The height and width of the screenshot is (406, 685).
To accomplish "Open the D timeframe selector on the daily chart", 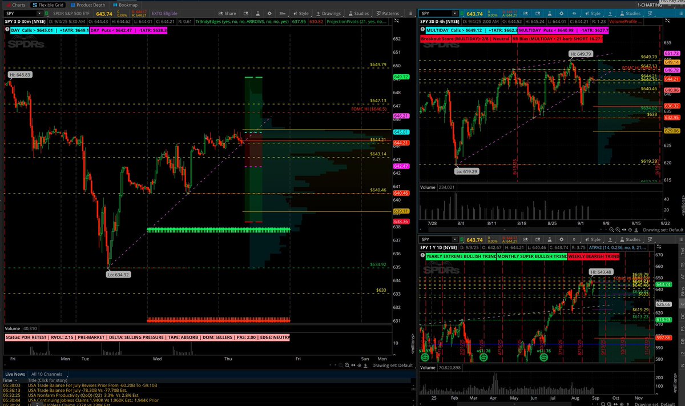I will point(574,239).
